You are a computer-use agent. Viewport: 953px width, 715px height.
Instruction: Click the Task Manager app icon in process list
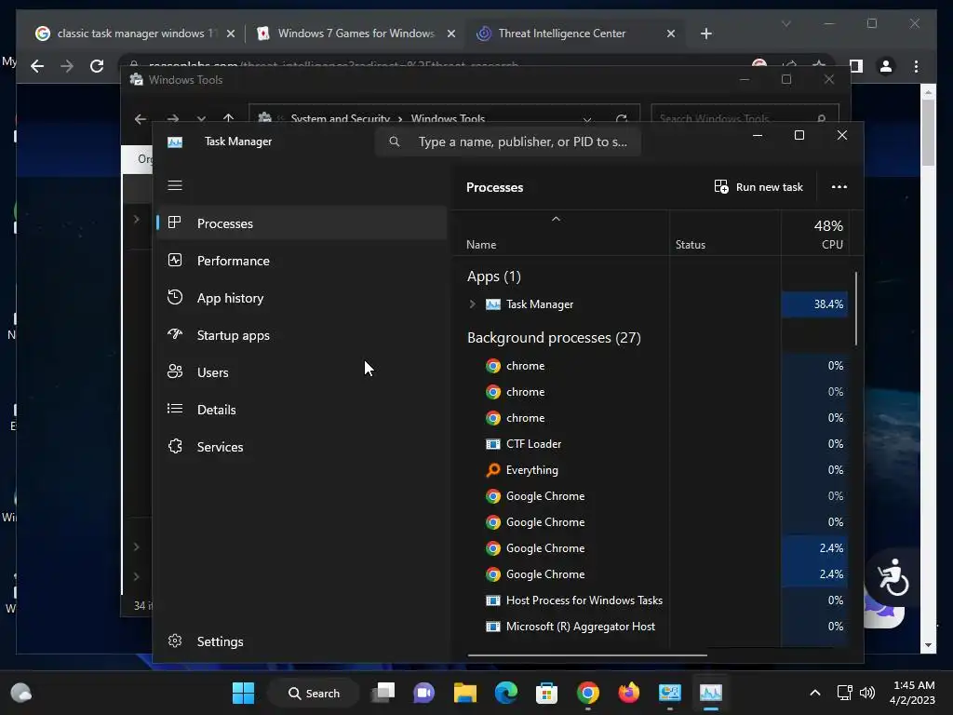pyautogui.click(x=493, y=304)
